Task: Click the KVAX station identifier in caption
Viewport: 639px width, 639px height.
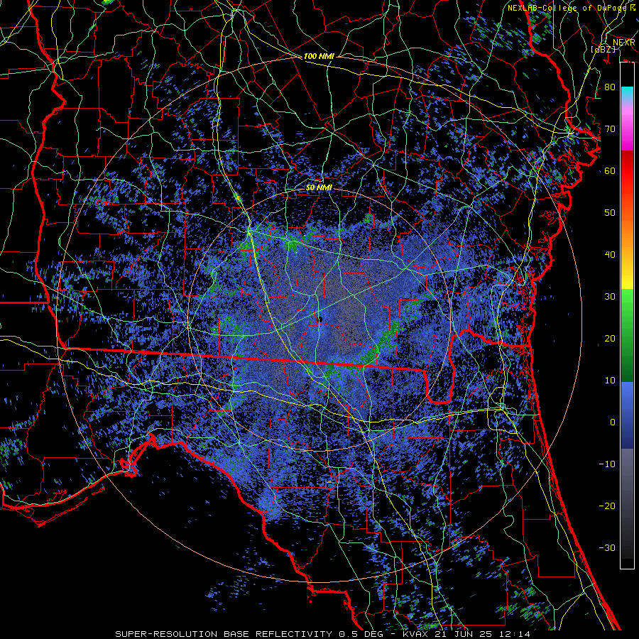Action: [414, 634]
